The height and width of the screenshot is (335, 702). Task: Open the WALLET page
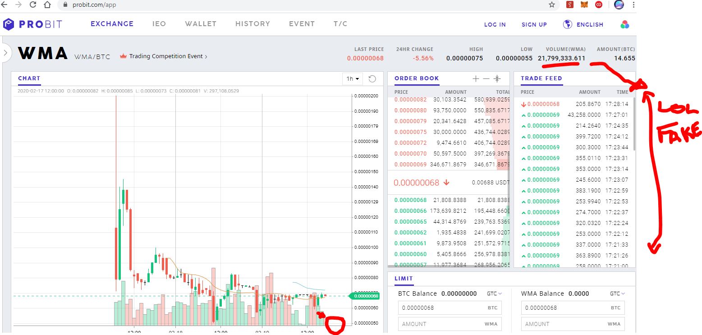click(201, 24)
